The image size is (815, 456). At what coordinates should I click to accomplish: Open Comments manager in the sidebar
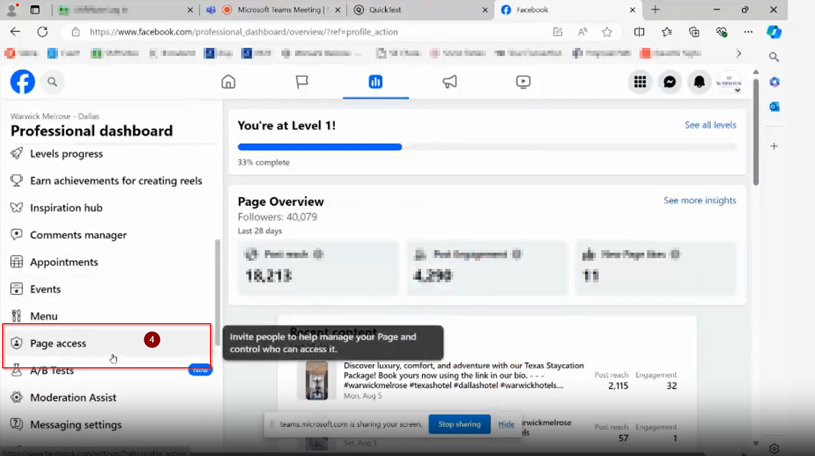78,235
